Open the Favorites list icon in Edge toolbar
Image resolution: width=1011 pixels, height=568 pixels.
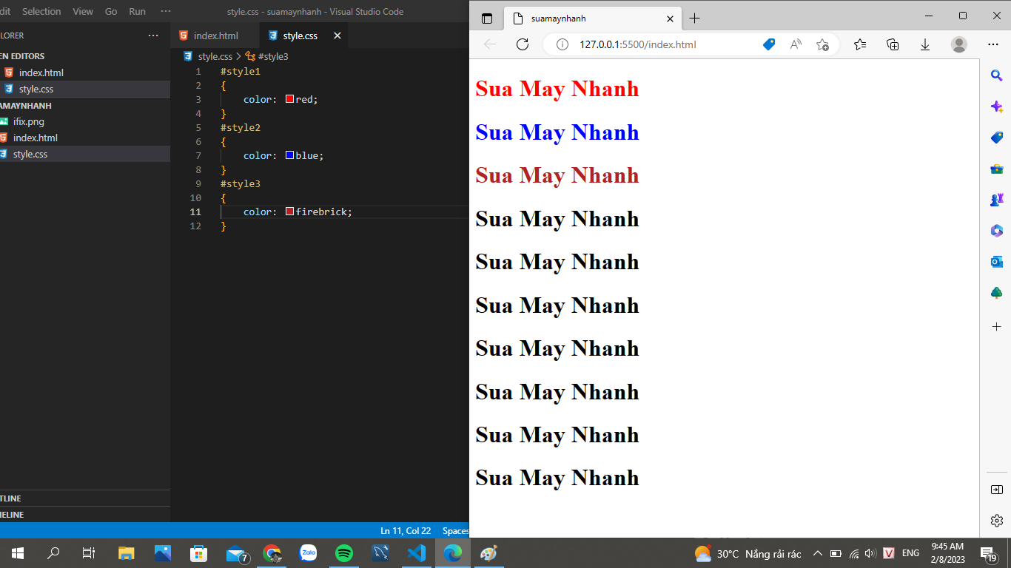[860, 44]
